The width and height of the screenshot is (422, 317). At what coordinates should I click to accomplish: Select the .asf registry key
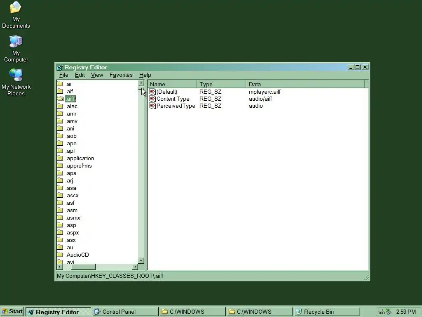point(70,203)
